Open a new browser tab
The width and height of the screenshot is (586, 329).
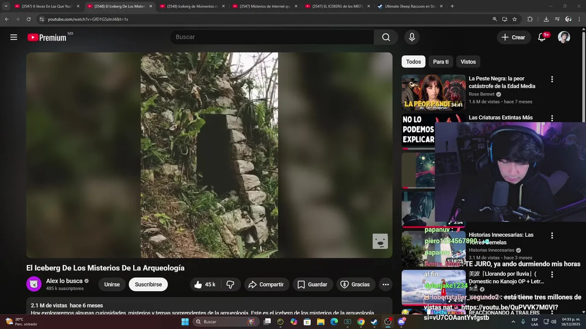click(452, 6)
